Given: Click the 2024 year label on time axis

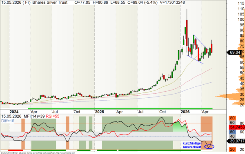Looking at the screenshot, I should 14,112.
